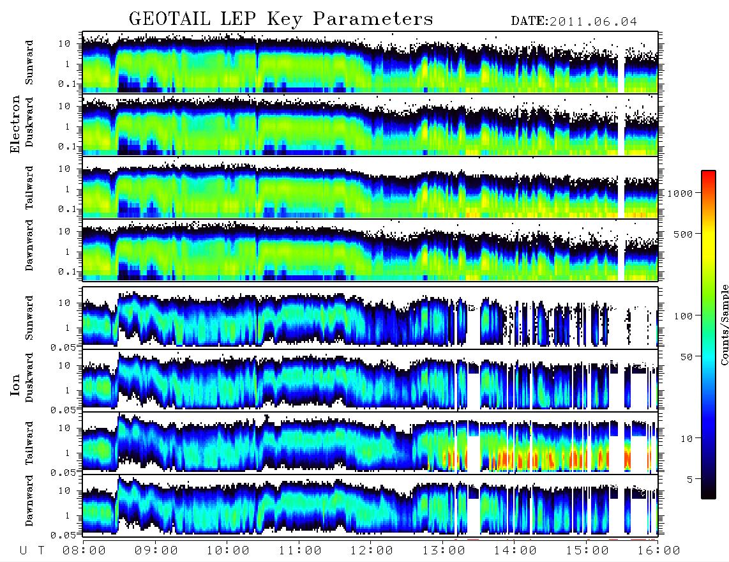Screen dimensions: 729x562
Task: Click the '0.1' tick of Electron Sunward panel
Action: point(69,84)
